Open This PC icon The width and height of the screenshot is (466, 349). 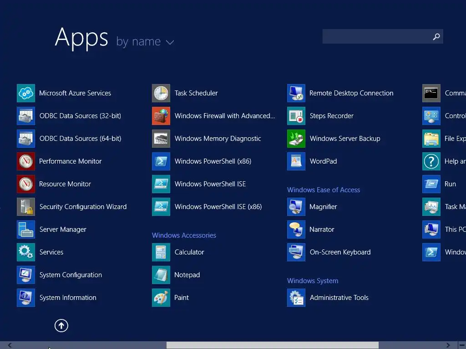[431, 229]
